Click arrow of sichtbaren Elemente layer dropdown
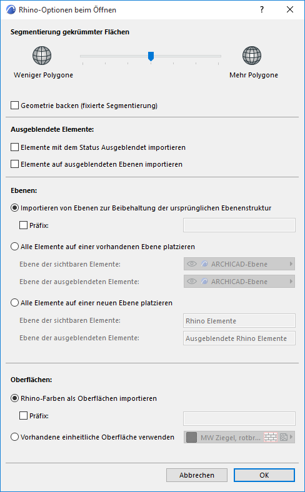This screenshot has width=305, height=492. 291,264
